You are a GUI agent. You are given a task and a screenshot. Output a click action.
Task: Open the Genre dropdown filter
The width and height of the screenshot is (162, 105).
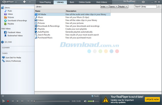coord(114,7)
